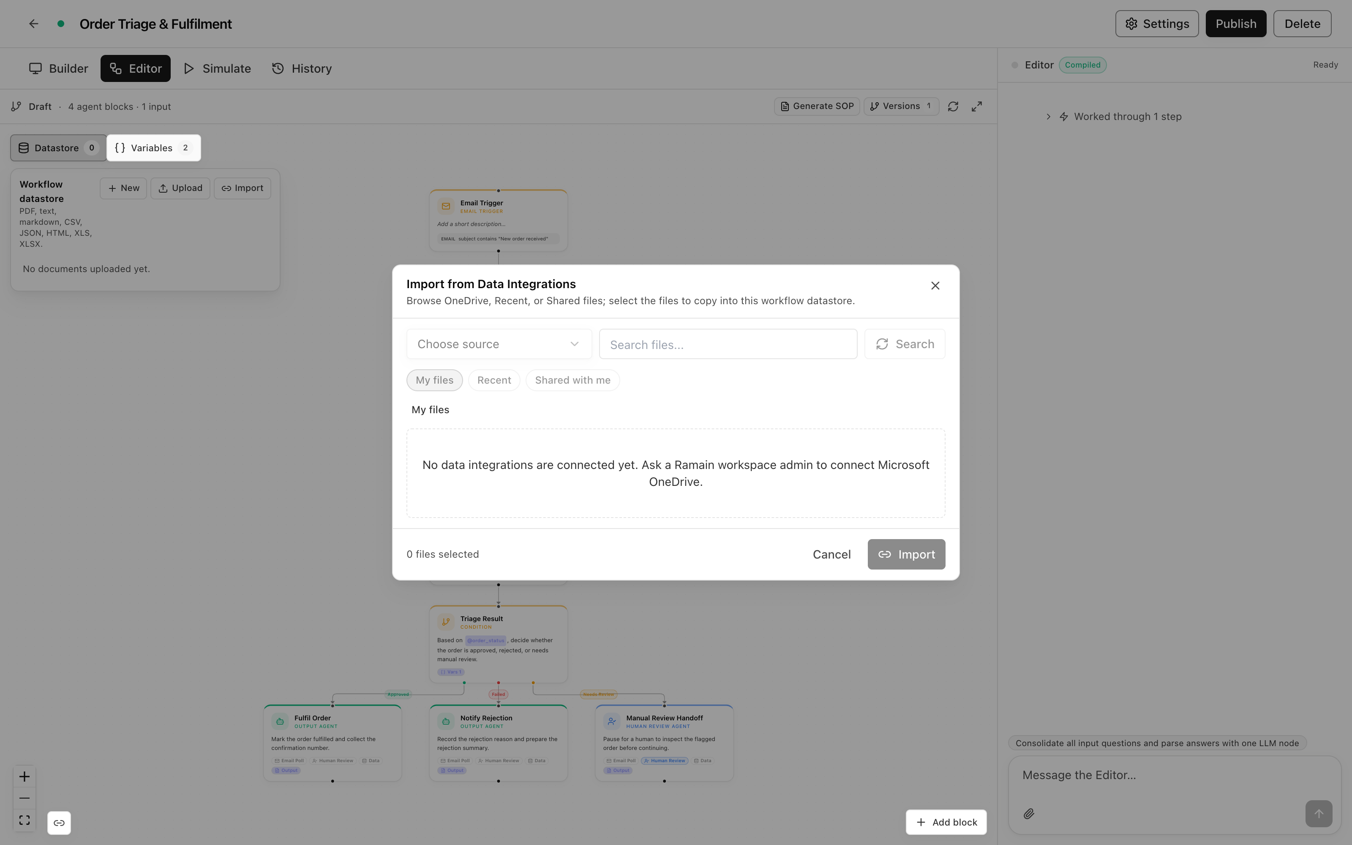Switch to the Editor tab
1352x845 pixels.
[x=135, y=68]
